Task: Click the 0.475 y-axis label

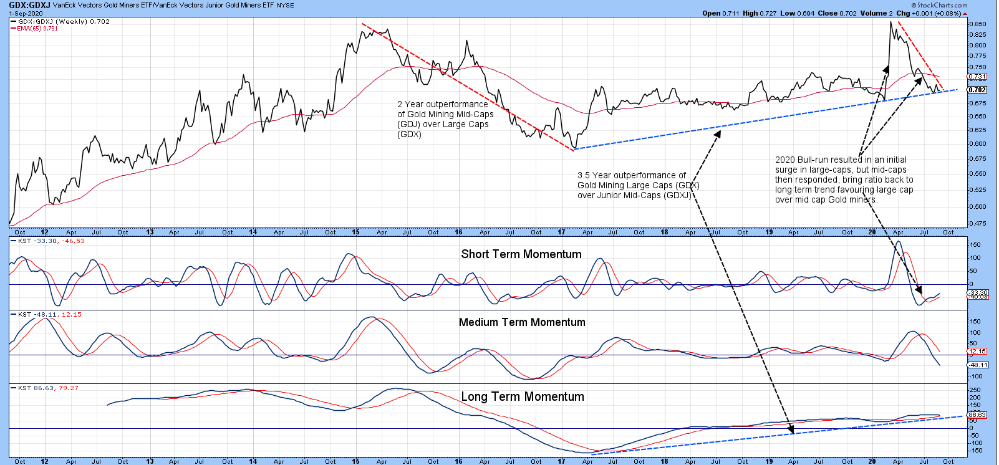Action: (978, 223)
